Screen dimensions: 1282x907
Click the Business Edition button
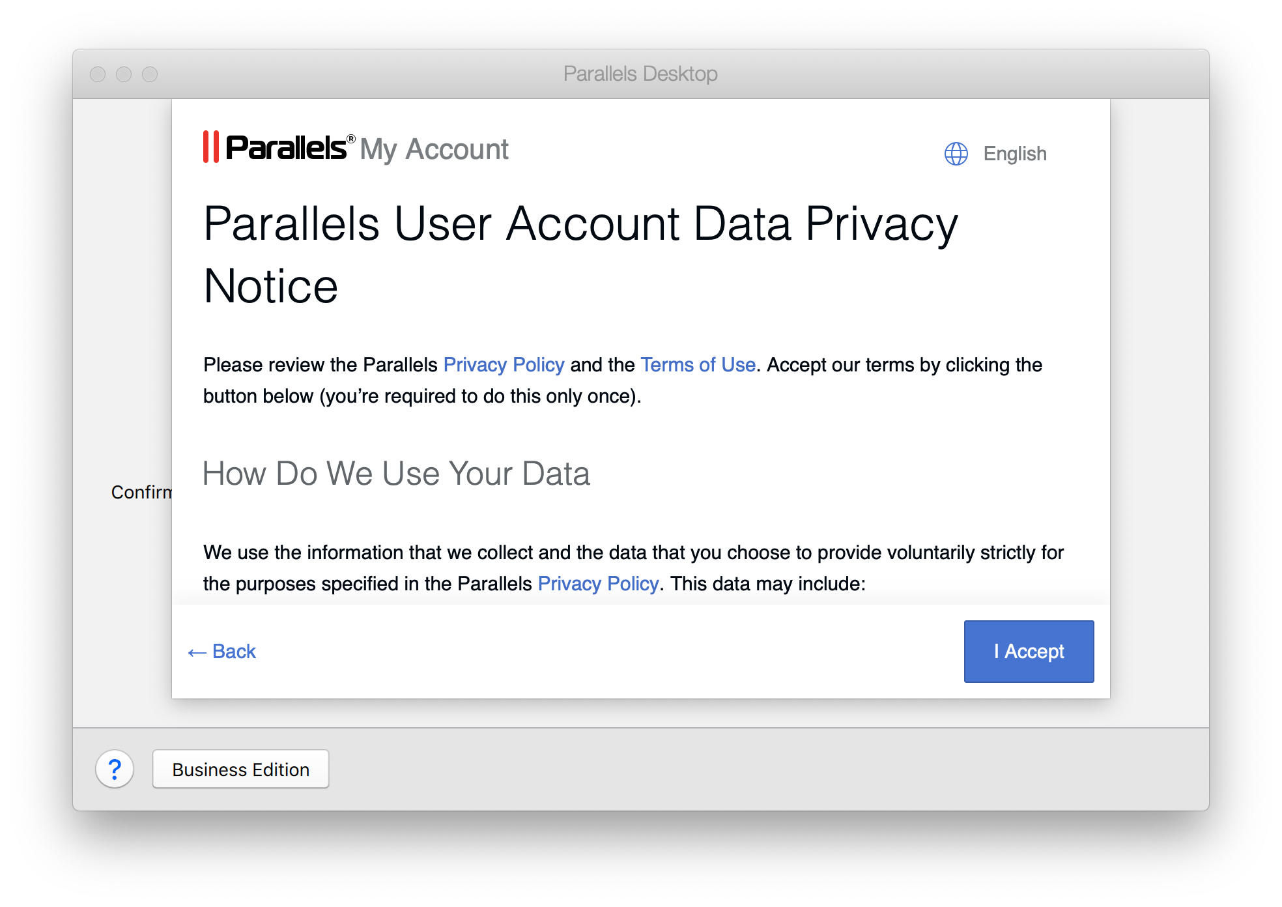click(x=240, y=770)
